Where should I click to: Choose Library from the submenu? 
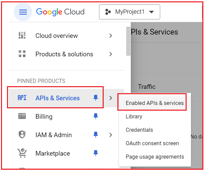155,116
